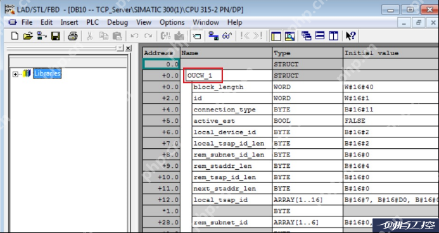Click the Open folder toolbar icon
Viewport: 439px width, 233px height.
(x=28, y=36)
